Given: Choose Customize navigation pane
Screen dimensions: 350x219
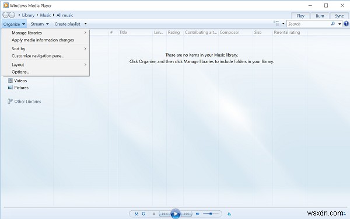Looking at the screenshot, I should pos(46,56).
